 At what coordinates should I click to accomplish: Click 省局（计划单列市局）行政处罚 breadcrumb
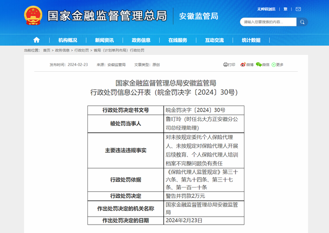point(119,50)
